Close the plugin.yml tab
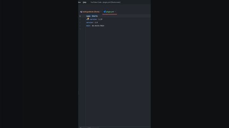This screenshot has width=229, height=128. coord(115,12)
